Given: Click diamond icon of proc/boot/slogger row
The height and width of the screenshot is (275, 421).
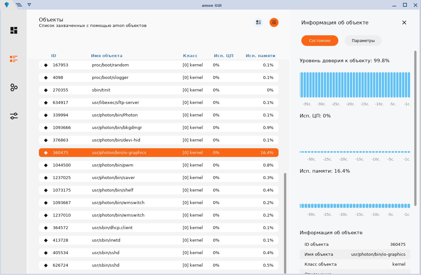Looking at the screenshot, I should click(46, 78).
